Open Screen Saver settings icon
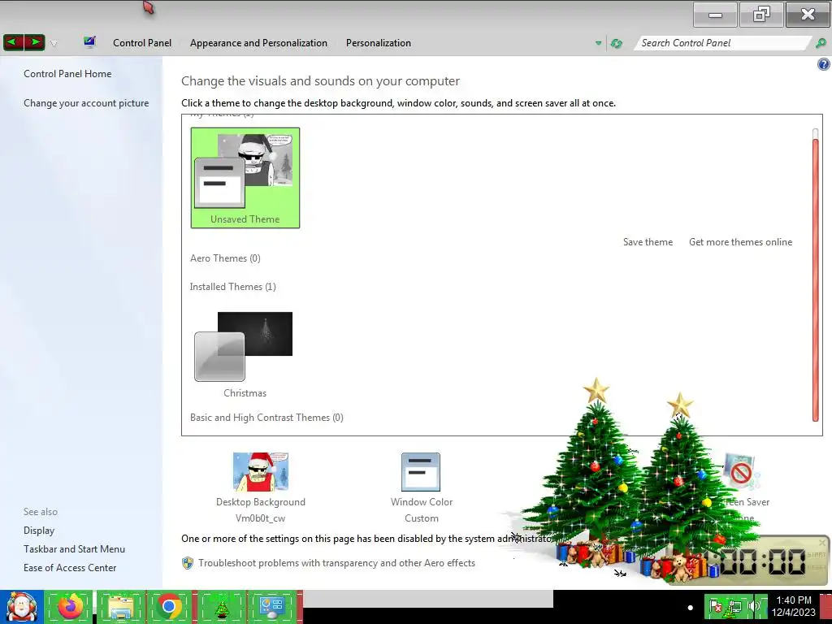Image resolution: width=832 pixels, height=624 pixels. [740, 472]
